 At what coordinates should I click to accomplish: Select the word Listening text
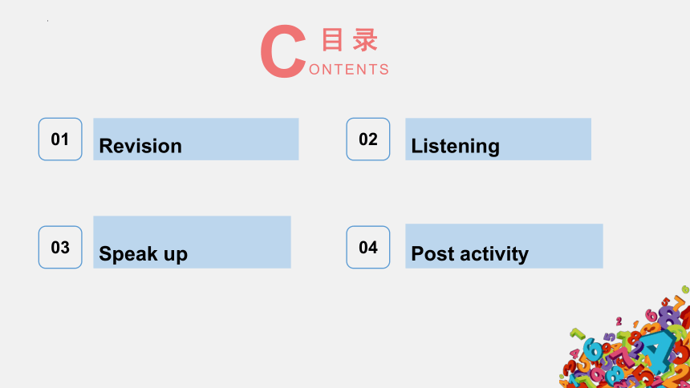[455, 147]
